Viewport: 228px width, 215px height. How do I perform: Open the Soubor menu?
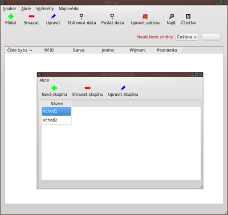10,9
